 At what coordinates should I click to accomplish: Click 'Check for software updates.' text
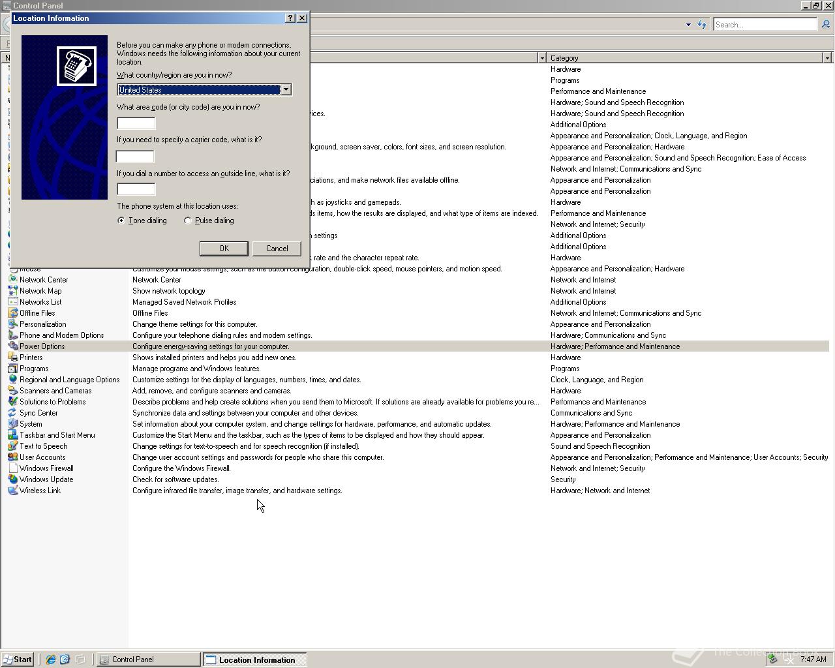175,479
